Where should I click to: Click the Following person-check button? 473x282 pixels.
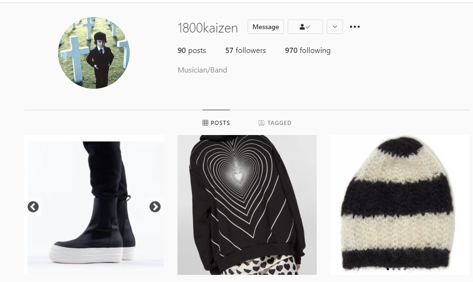[x=305, y=27]
